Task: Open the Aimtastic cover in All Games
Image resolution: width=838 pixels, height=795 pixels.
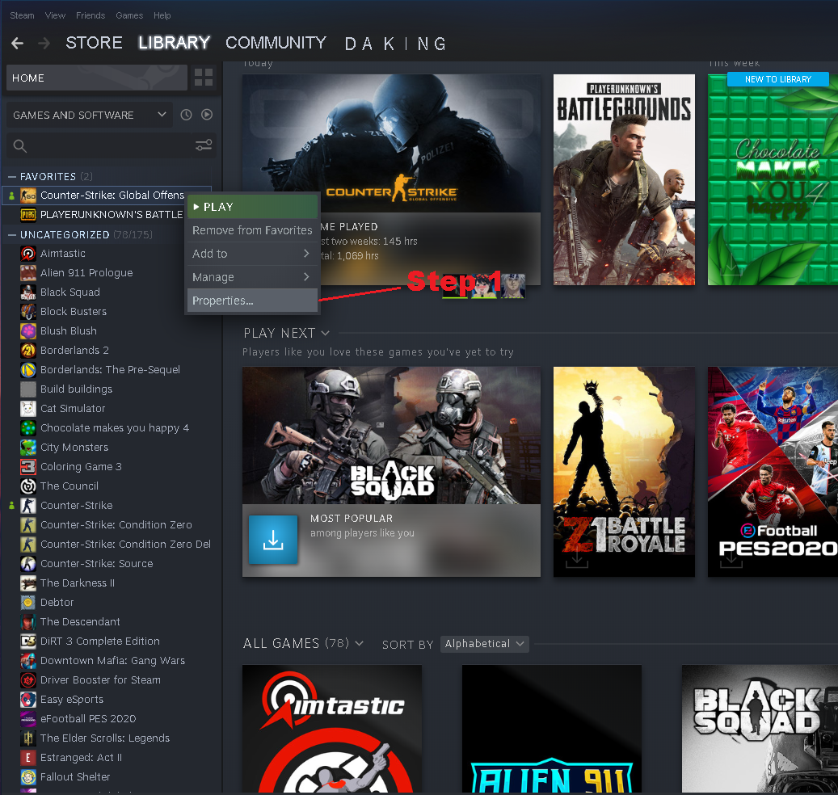Action: (332, 729)
